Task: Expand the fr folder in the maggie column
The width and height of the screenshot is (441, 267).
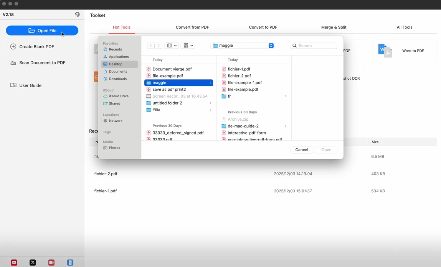Action: tap(286, 96)
